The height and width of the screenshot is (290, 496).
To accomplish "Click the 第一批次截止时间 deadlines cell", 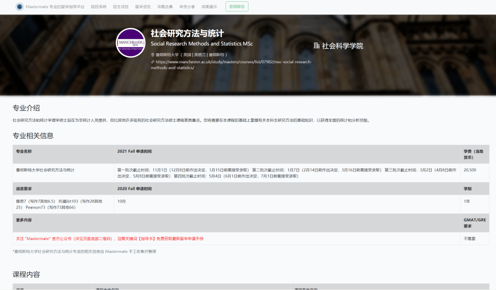I will click(287, 173).
